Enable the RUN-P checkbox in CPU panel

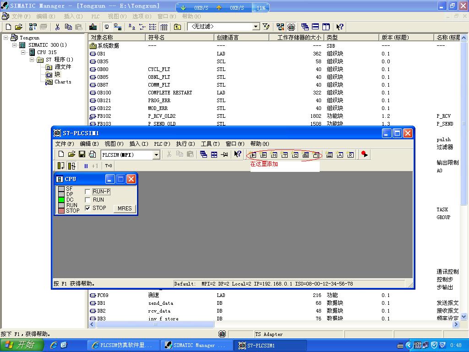[87, 192]
